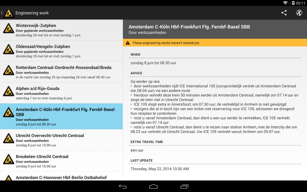Click the WHEN section header
Image resolution: width=307 pixels, height=192 pixels.
(x=135, y=54)
